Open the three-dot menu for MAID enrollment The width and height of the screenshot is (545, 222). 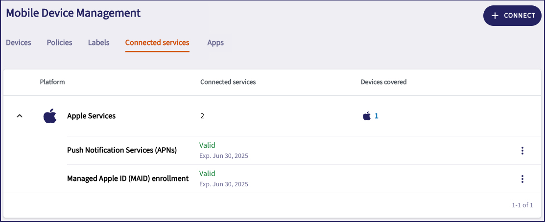(522, 179)
